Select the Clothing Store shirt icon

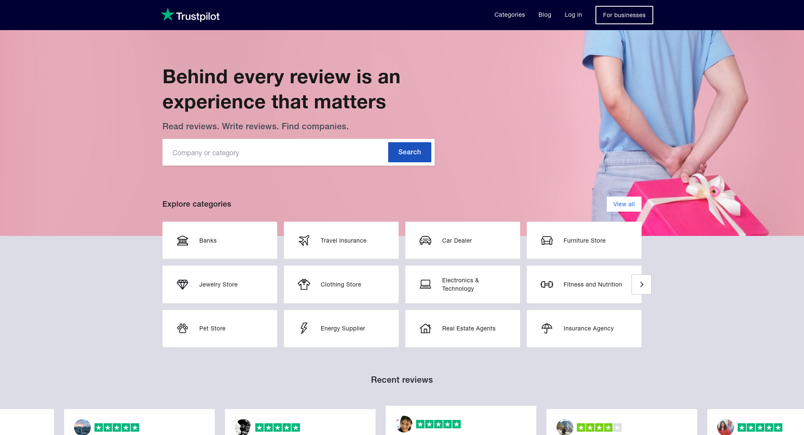[304, 284]
